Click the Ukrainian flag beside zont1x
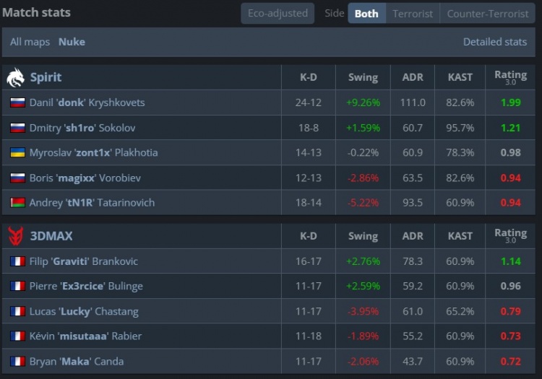 17,152
